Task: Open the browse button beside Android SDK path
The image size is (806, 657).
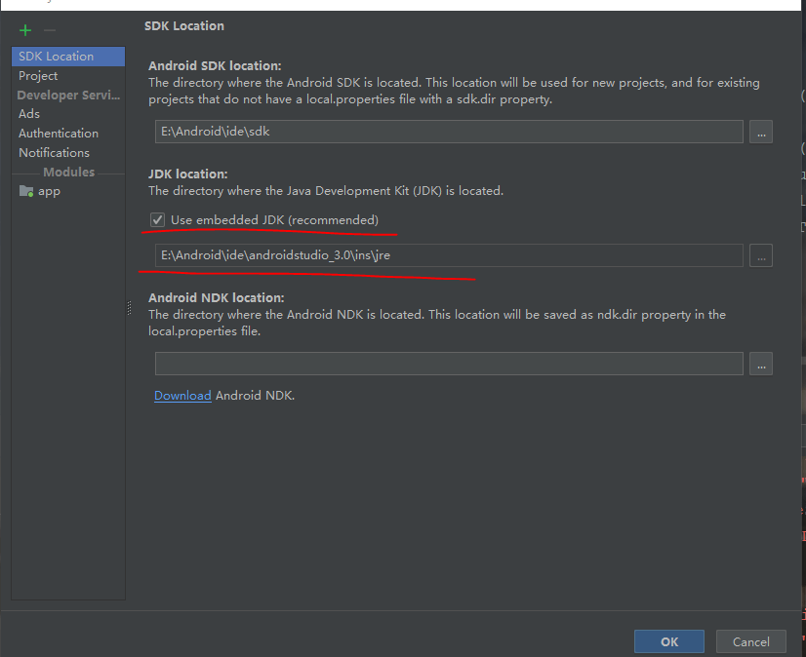Action: point(761,133)
